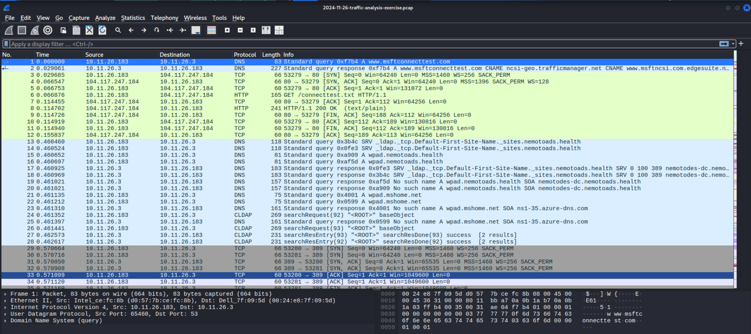Open the display filter history dropdown arrow
Viewport: 751px width, 334px height.
coord(733,44)
